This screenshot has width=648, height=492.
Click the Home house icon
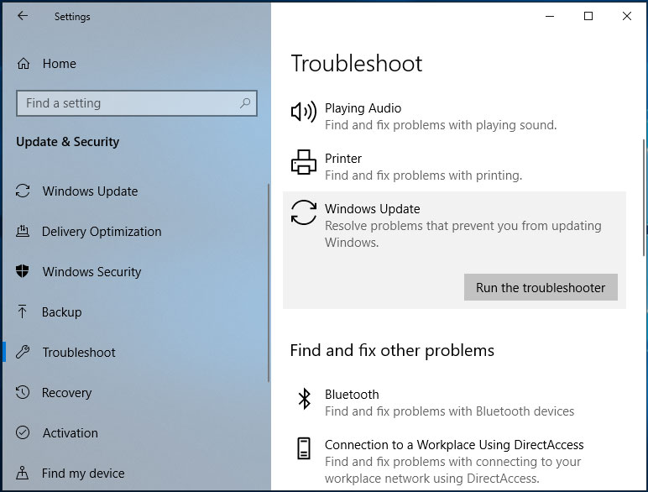[24, 64]
